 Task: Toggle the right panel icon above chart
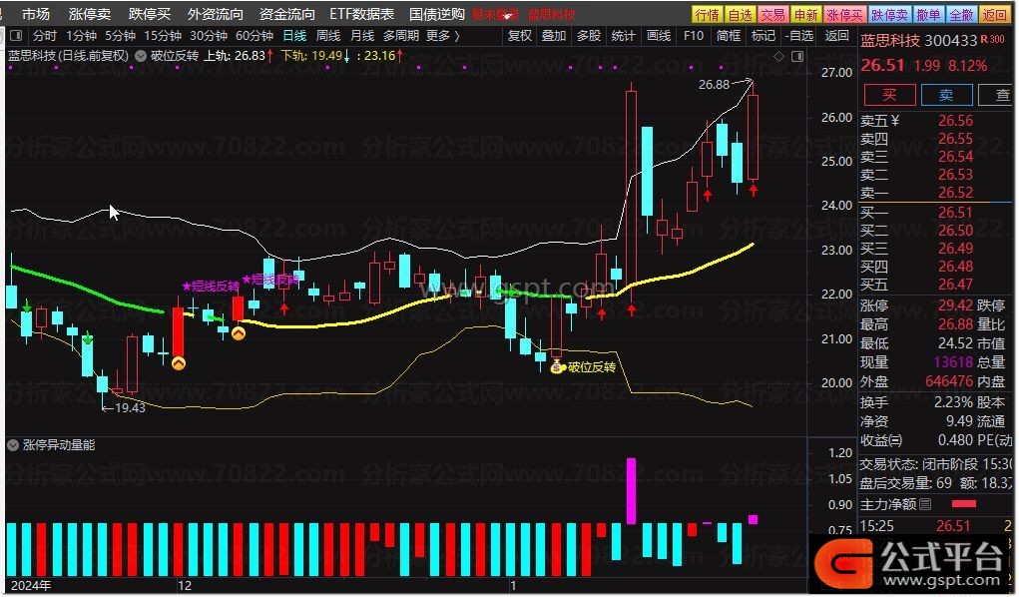tap(797, 57)
